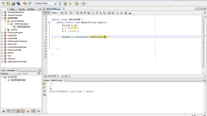207x116 pixels.
Task: Click the Redo arrow icon
Action: pyautogui.click(x=30, y=4)
